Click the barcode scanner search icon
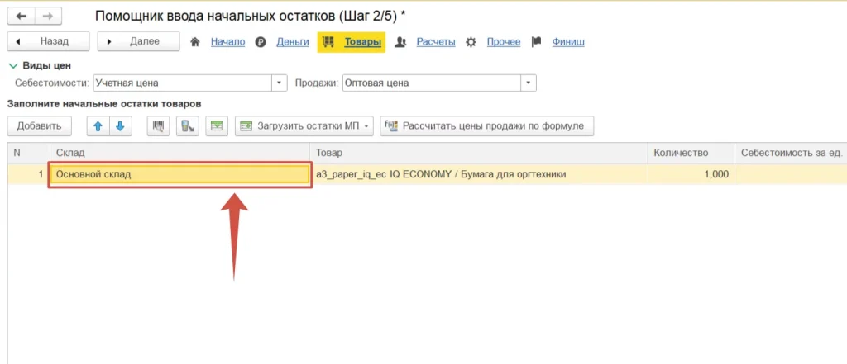 tap(159, 126)
